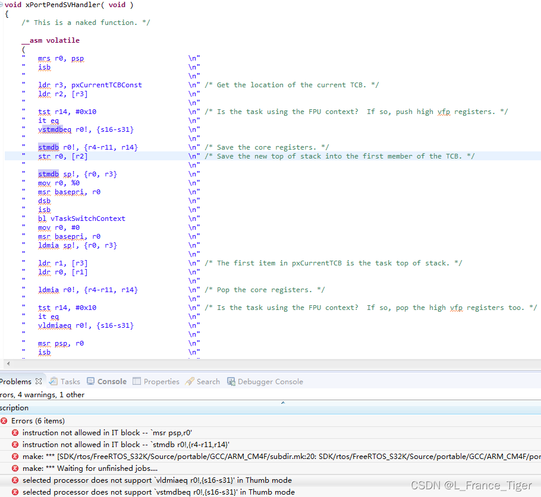
Task: Click the column sort arrow indicator
Action: click(x=283, y=403)
